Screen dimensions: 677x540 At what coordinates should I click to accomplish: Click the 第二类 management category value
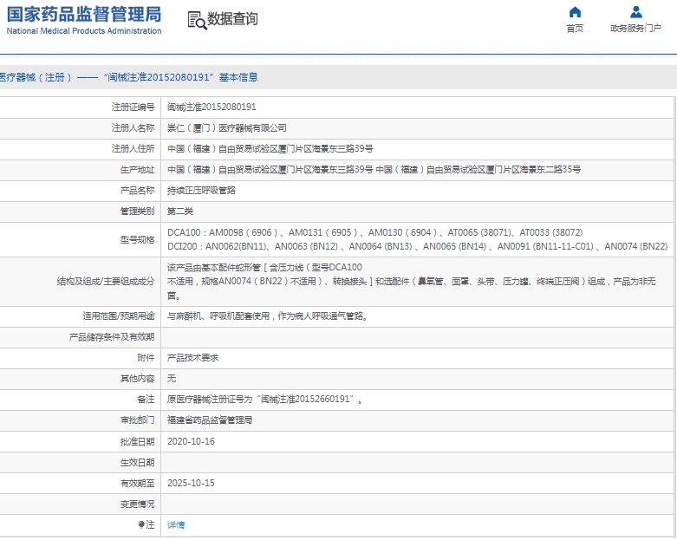click(x=180, y=211)
